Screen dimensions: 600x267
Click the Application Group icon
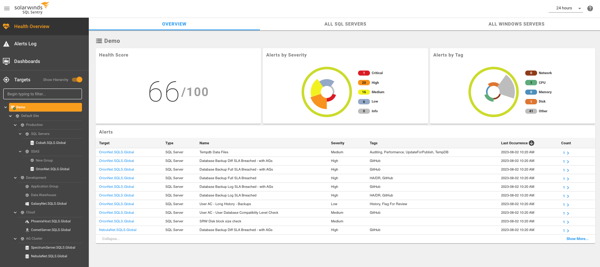pos(27,186)
